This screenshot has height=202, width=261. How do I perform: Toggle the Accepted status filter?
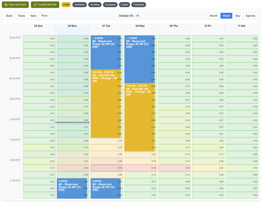(x=111, y=5)
